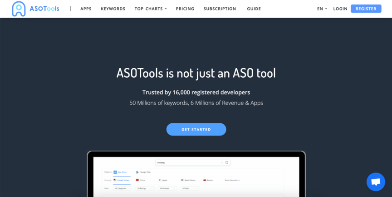Click the Get Started button
Image resolution: width=392 pixels, height=197 pixels.
pyautogui.click(x=196, y=129)
